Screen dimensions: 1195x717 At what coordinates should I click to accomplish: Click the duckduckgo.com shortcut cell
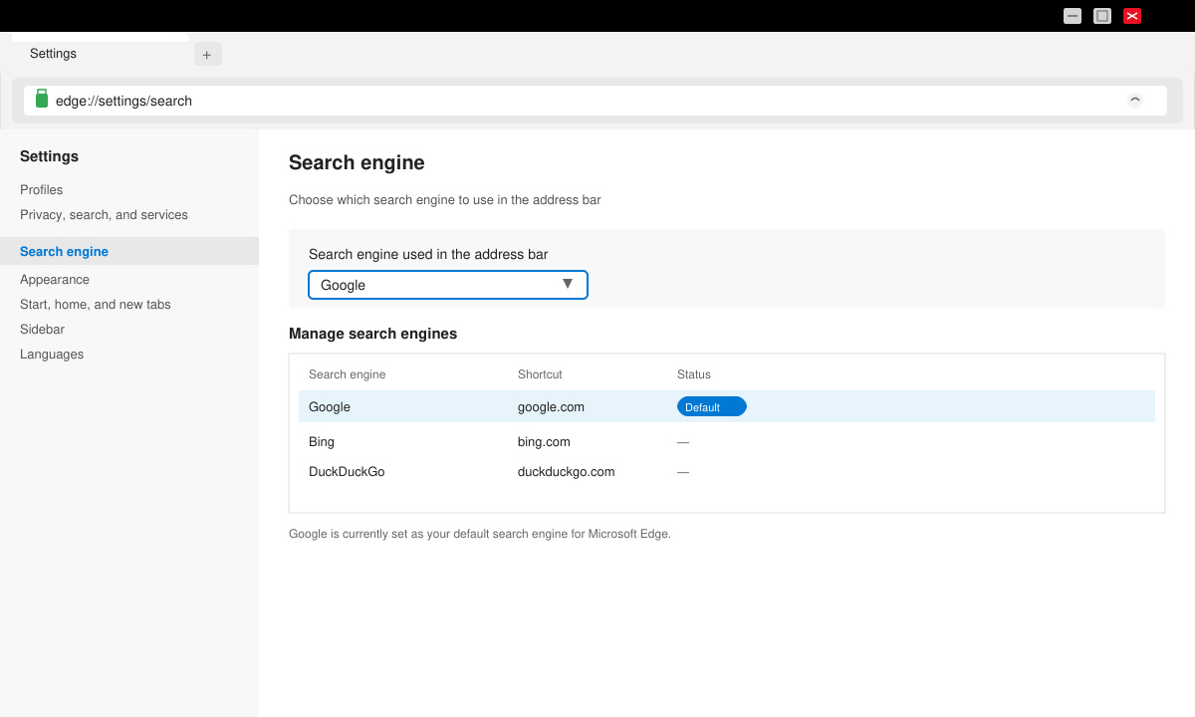pos(566,471)
